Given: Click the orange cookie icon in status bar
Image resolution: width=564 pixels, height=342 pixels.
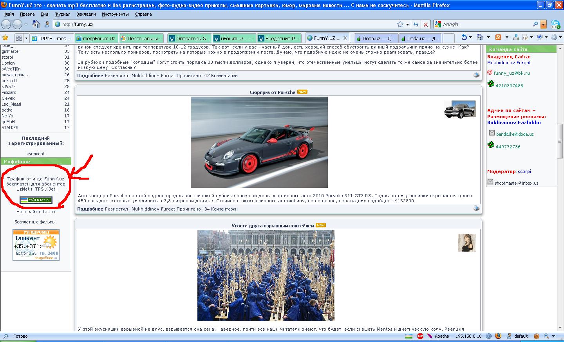Looking at the screenshot, I should (x=536, y=336).
